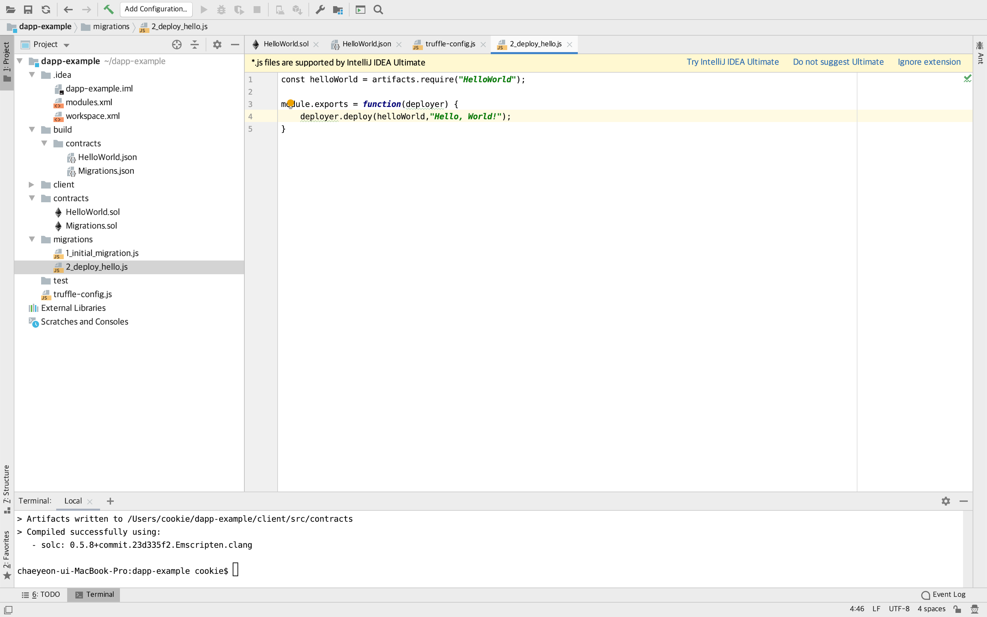Image resolution: width=987 pixels, height=617 pixels.
Task: Click the green inspection checkmark in the editor
Action: [967, 78]
